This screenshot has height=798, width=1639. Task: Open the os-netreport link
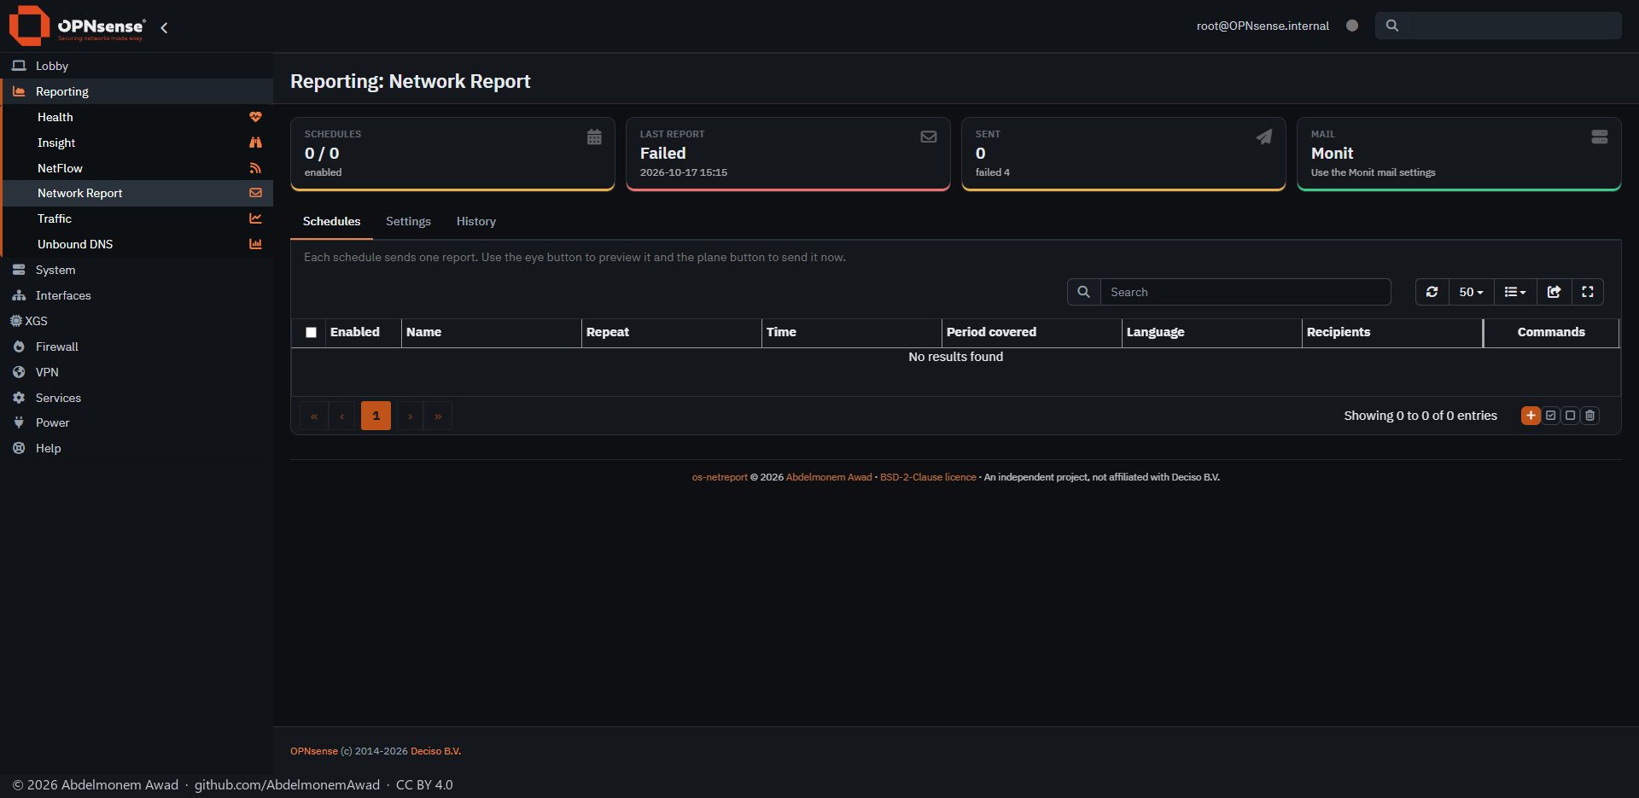tap(720, 477)
